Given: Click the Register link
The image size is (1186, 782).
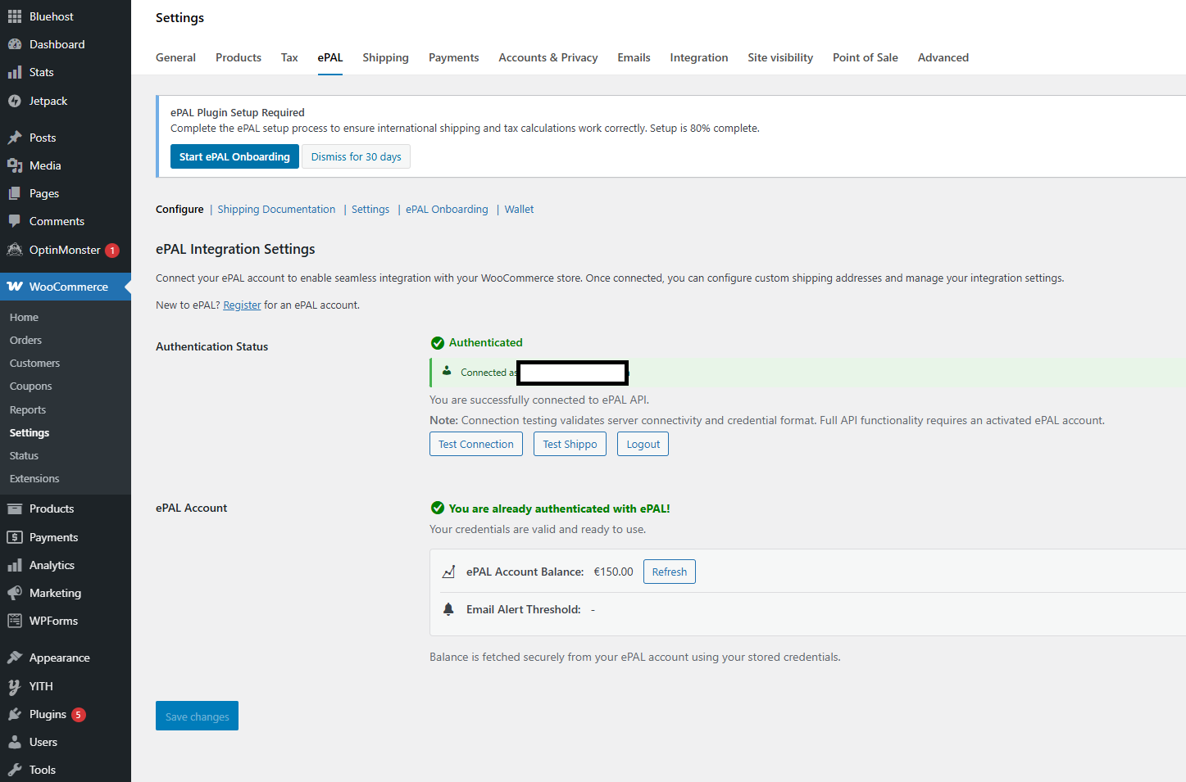Looking at the screenshot, I should [x=242, y=305].
